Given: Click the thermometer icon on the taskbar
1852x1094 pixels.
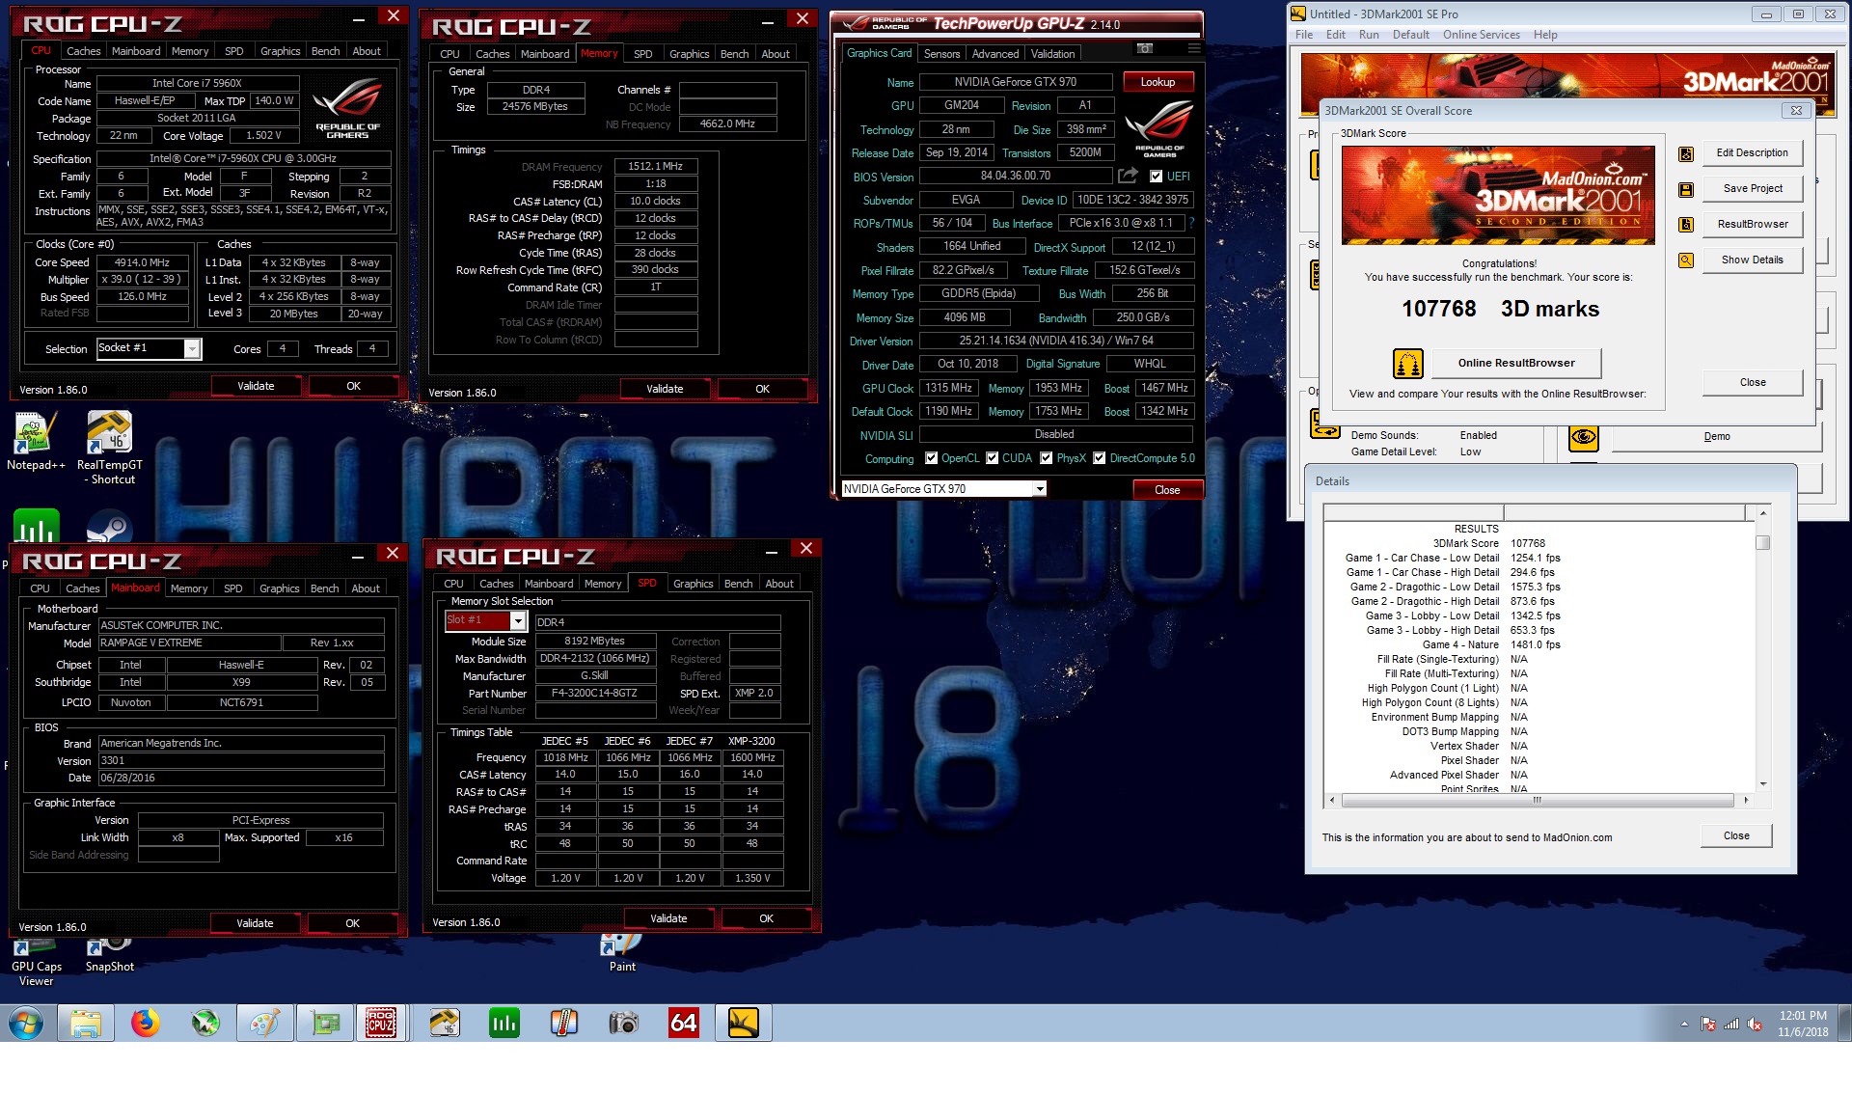Looking at the screenshot, I should [564, 1023].
